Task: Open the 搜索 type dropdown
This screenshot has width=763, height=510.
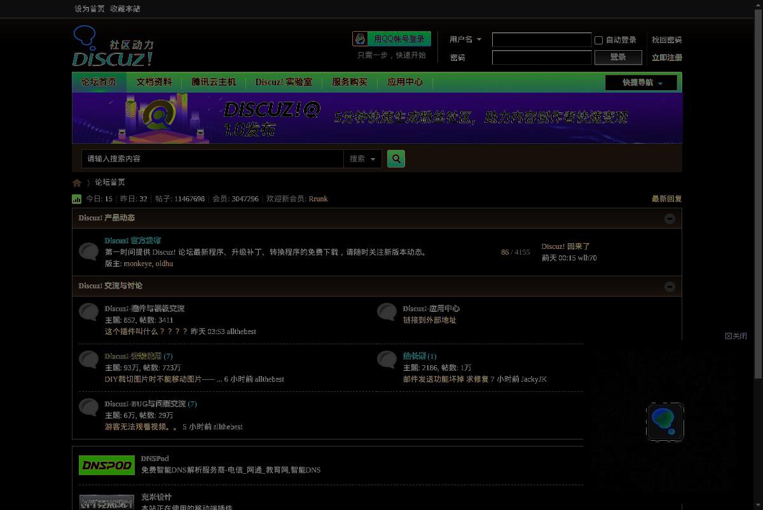Action: pos(362,159)
